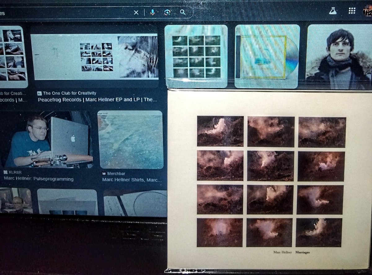372x275 pixels.
Task: Open 'Peacefrog Records | Marc Hellner EP and LP' link
Action: (x=98, y=100)
